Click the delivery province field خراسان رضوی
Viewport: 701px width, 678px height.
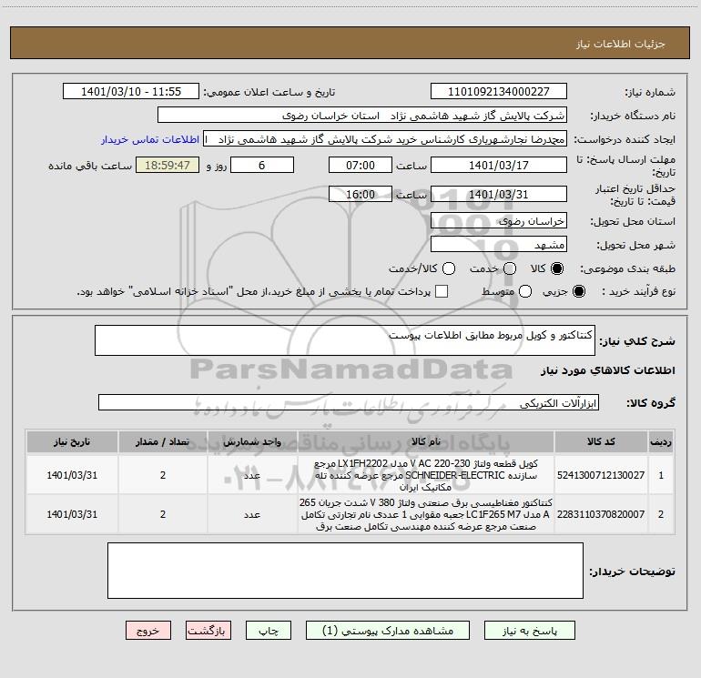point(499,220)
